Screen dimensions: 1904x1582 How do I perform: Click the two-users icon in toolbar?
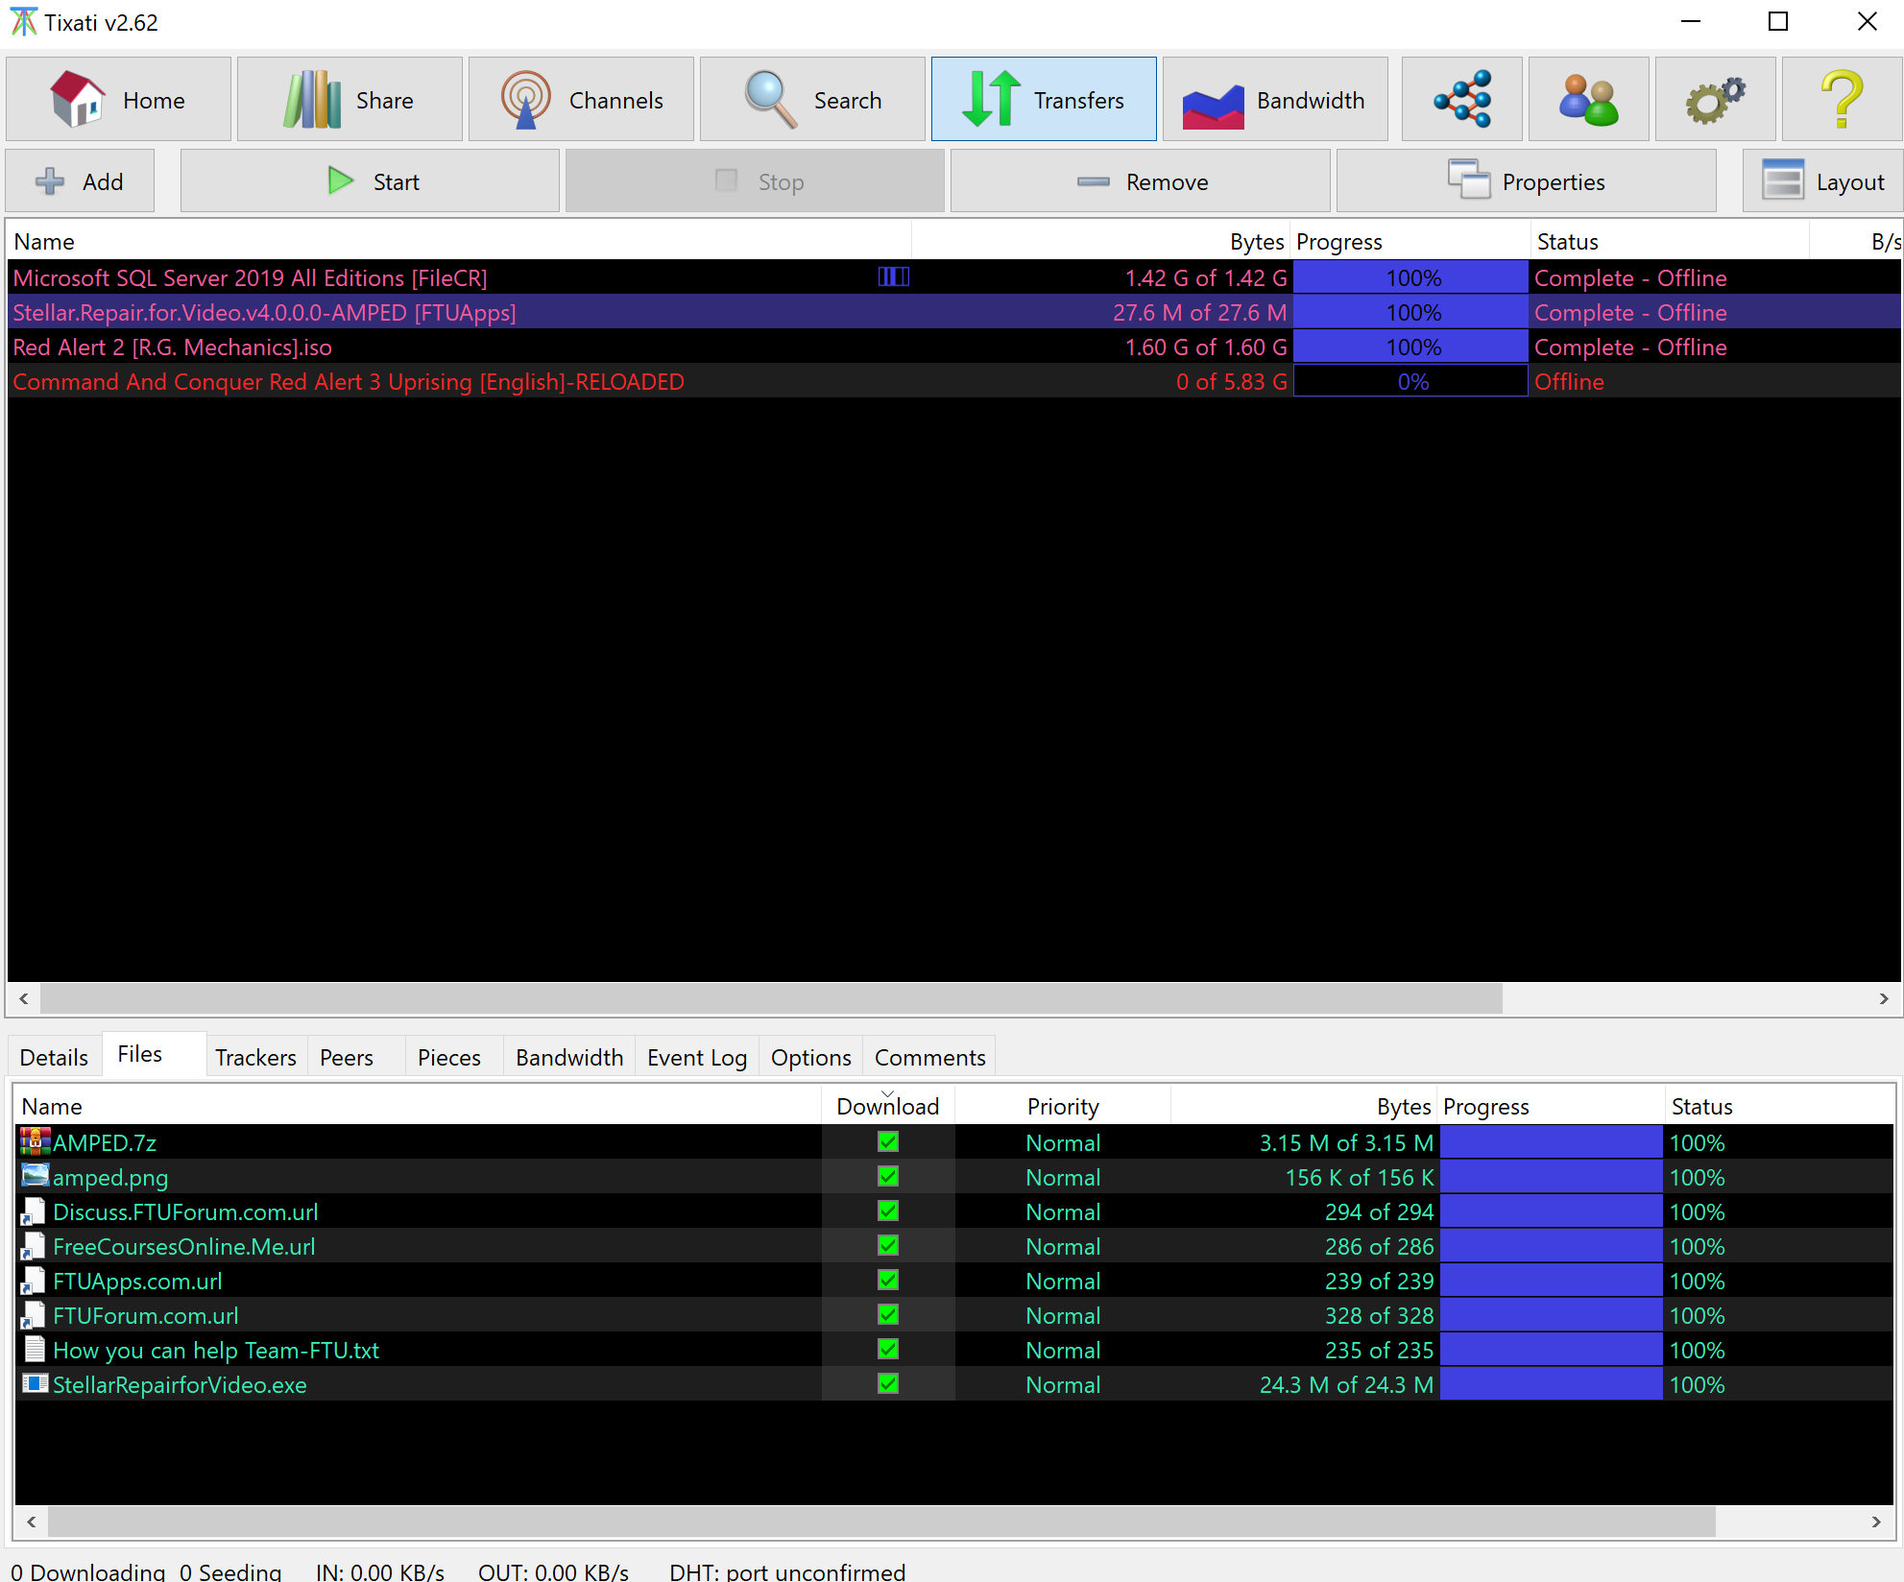point(1588,99)
